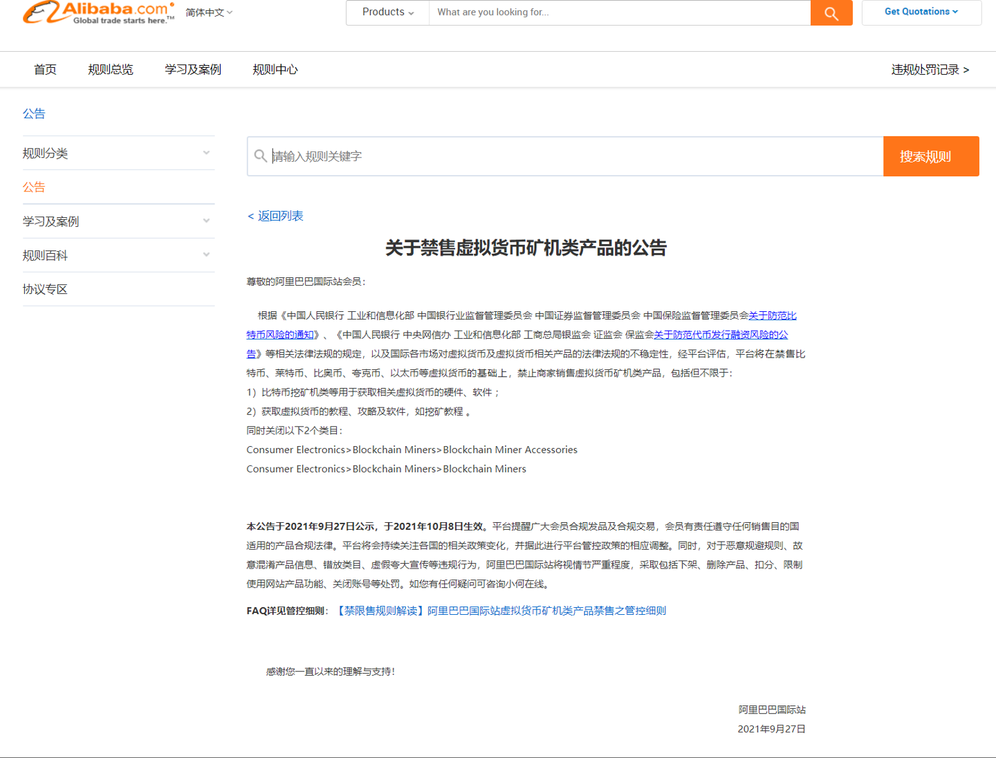Go to 首页 in the navigation bar

point(45,70)
